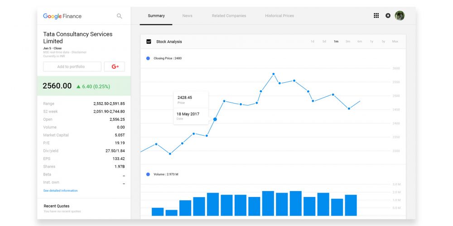
Task: Click the Shares value 1.97B
Action: click(x=120, y=167)
